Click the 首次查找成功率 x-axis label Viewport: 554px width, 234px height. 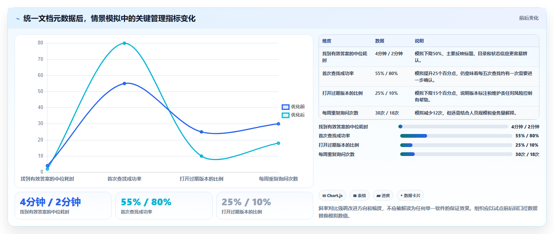124,179
